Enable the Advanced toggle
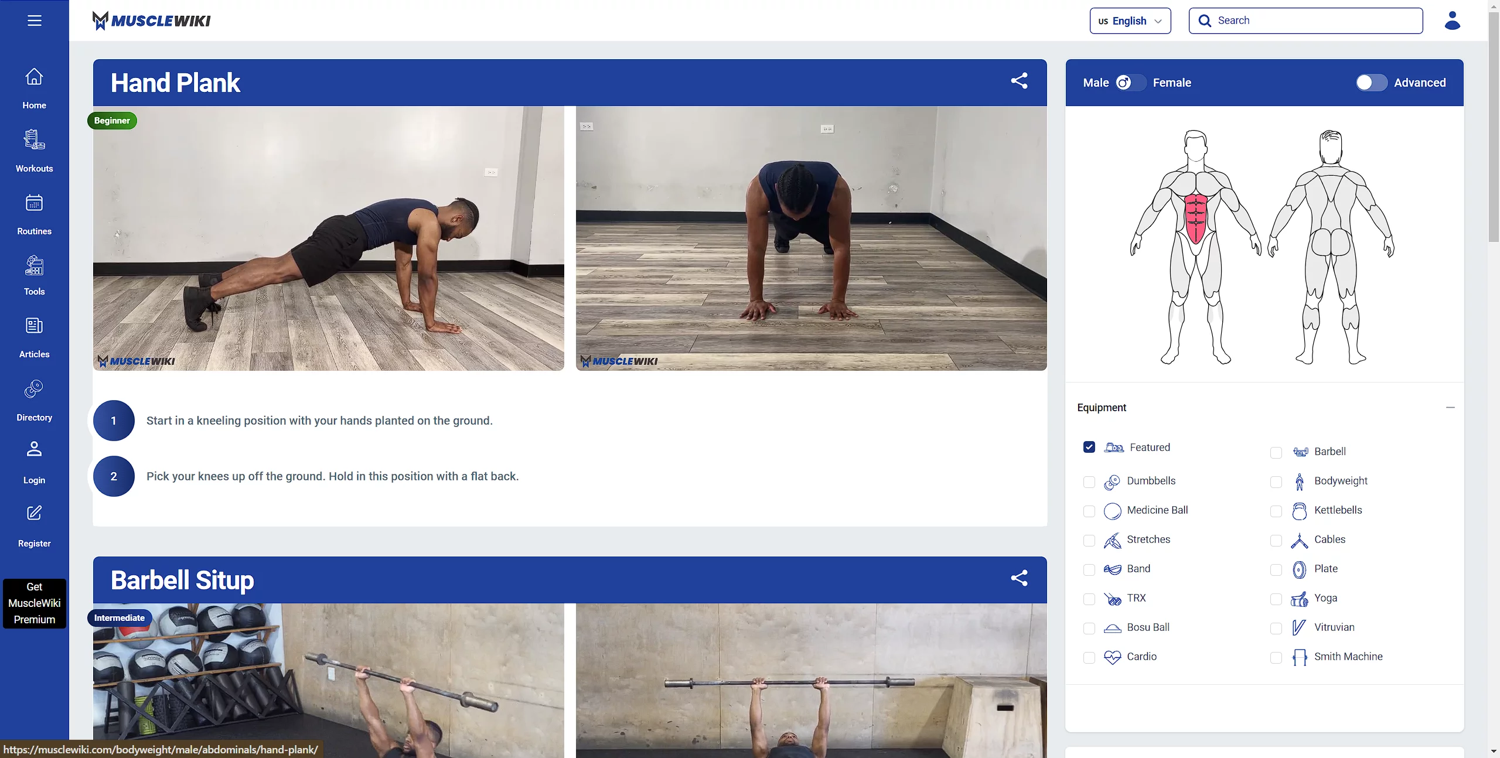1500x758 pixels. coord(1371,83)
